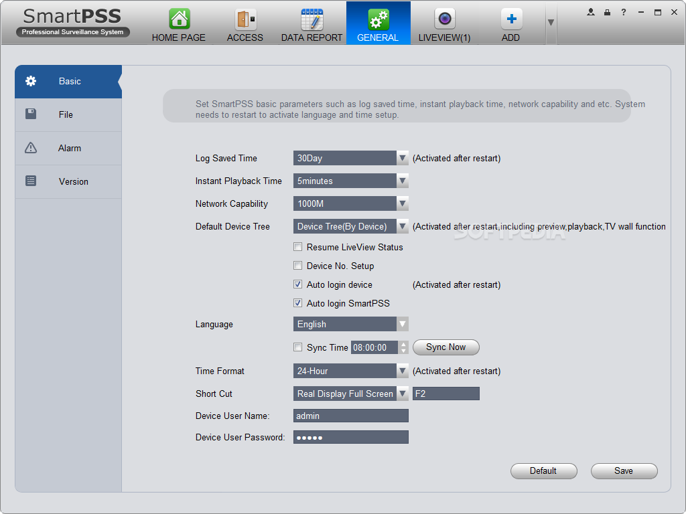Click the GENERAL tab label
Viewport: 686px width, 514px height.
pyautogui.click(x=378, y=37)
